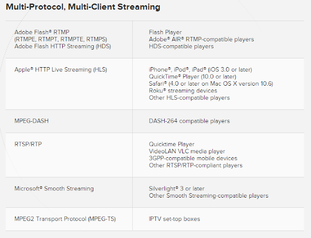The width and height of the screenshot is (311, 238).
Task: Select the MPEG-DASH protocol cell
Action: click(69, 121)
